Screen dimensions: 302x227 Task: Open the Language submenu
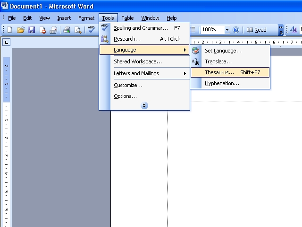[x=144, y=50]
